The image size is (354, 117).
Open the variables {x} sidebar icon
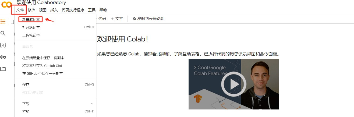point(3,45)
